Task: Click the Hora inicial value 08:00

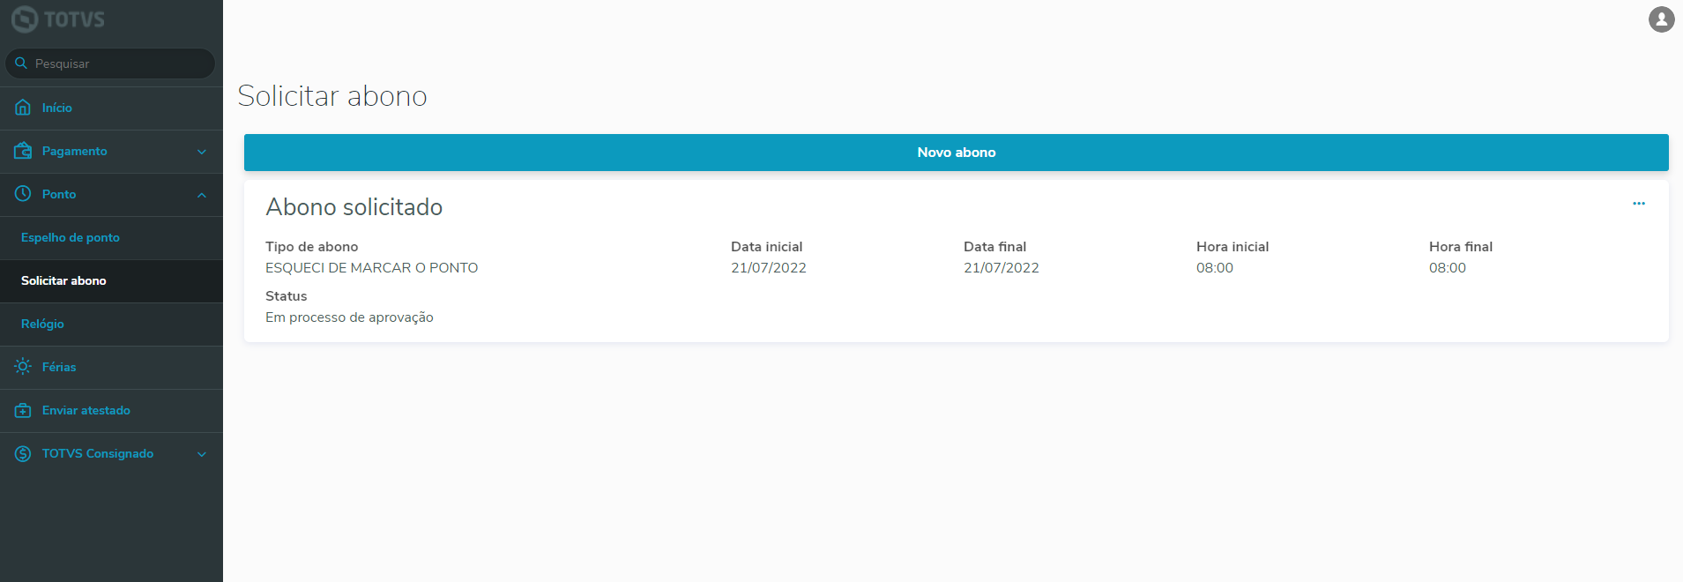Action: click(1215, 268)
